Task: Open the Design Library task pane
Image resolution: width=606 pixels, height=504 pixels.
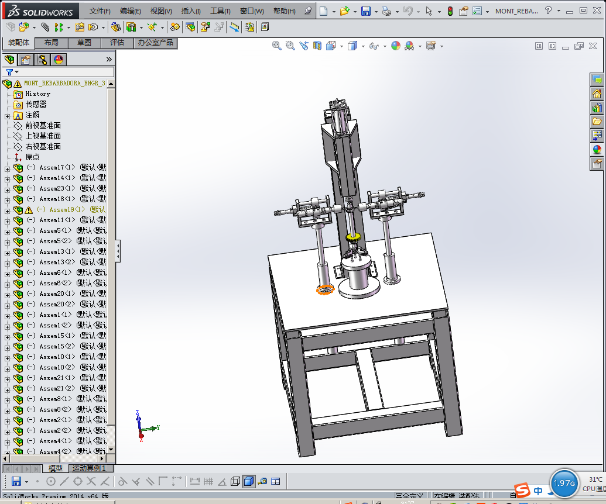Action: pyautogui.click(x=597, y=108)
